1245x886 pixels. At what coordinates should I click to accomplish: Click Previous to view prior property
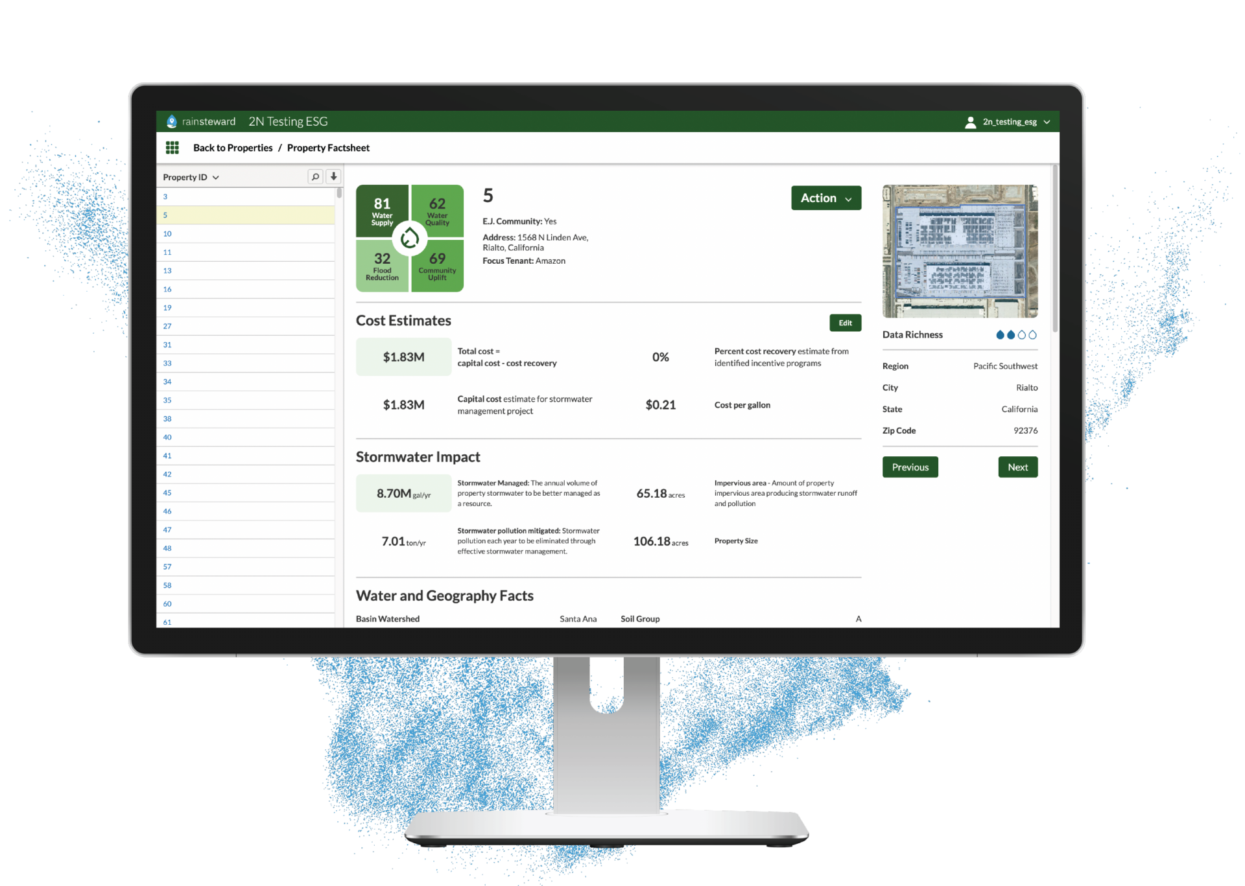(909, 466)
